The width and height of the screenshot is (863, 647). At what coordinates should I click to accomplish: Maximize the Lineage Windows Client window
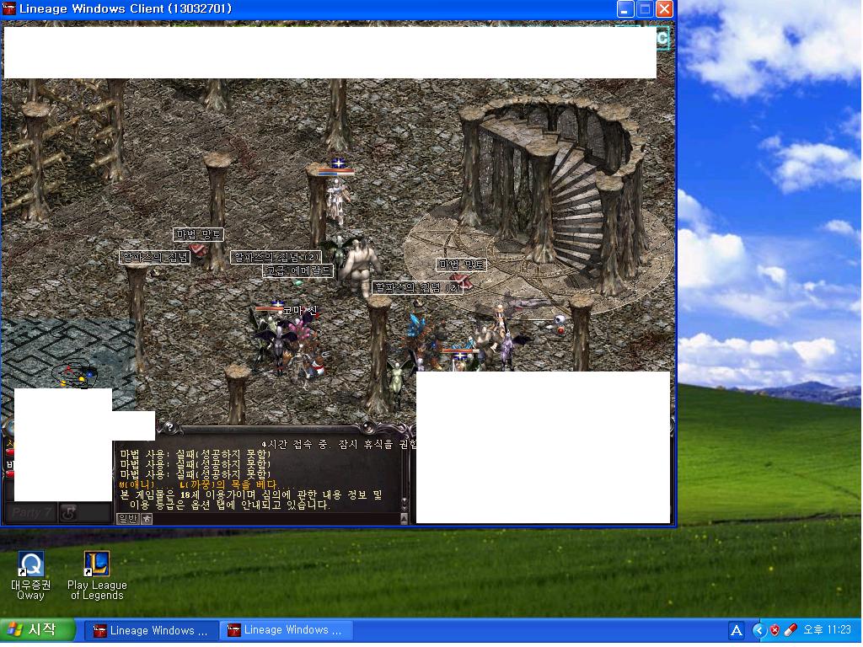click(645, 9)
